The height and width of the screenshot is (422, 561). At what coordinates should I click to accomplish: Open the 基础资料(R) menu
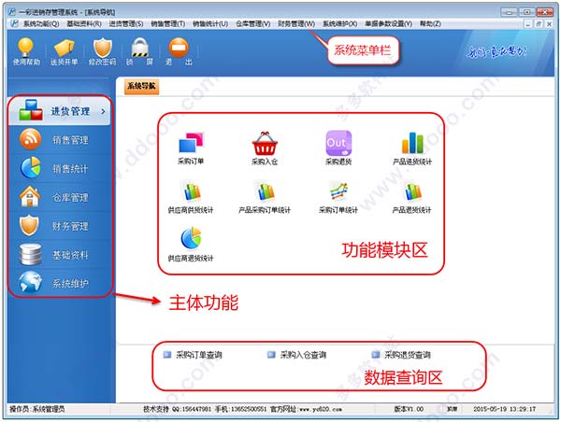(84, 24)
